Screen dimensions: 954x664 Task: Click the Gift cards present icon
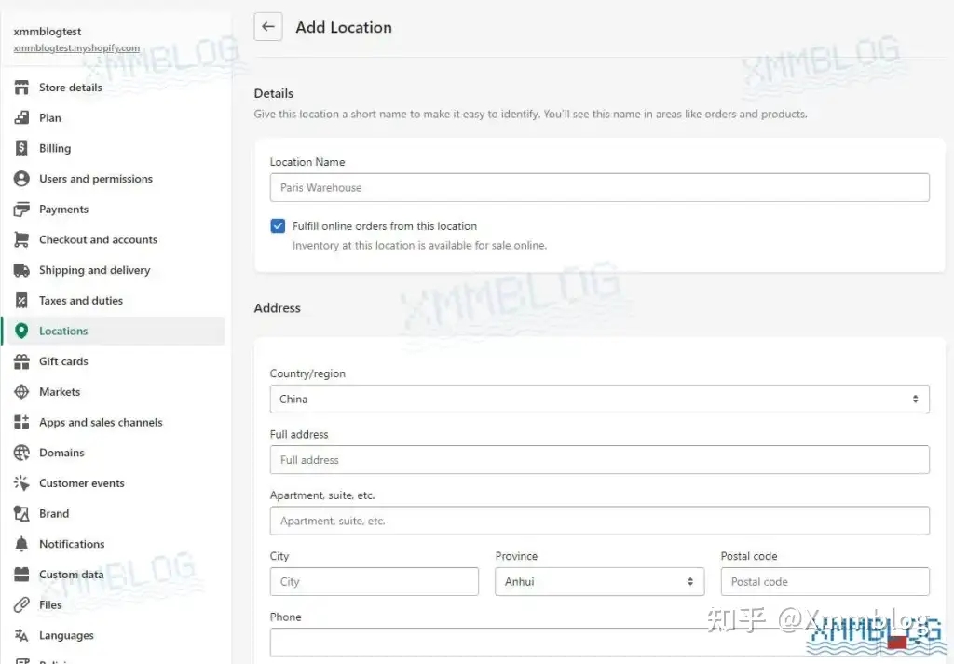pyautogui.click(x=22, y=361)
